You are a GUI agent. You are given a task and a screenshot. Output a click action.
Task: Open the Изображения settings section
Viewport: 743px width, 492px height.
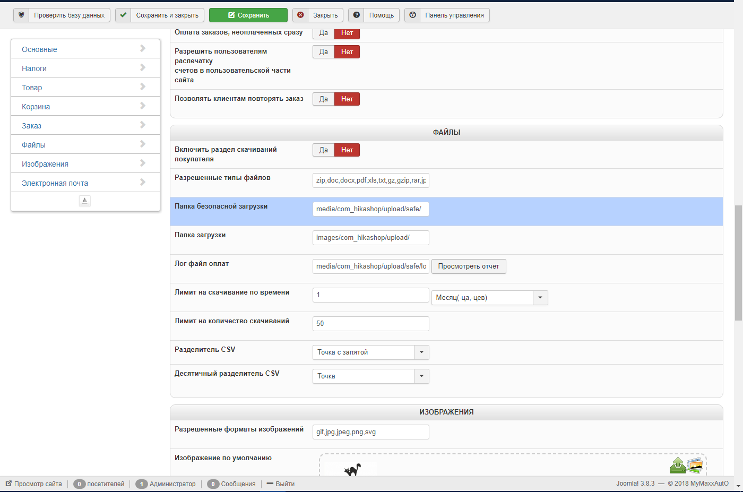click(x=85, y=163)
